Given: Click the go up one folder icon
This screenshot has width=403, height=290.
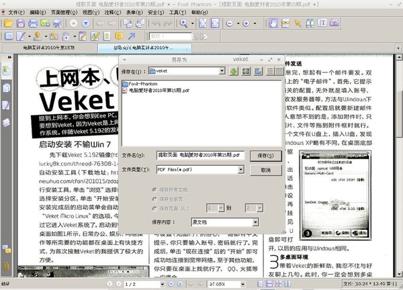Looking at the screenshot, I should click(234, 70).
